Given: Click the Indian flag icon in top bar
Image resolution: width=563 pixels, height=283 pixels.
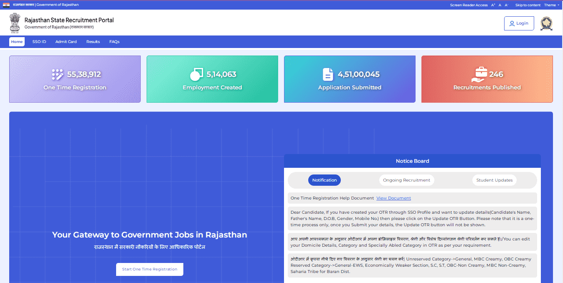Looking at the screenshot, I should click(x=6, y=5).
